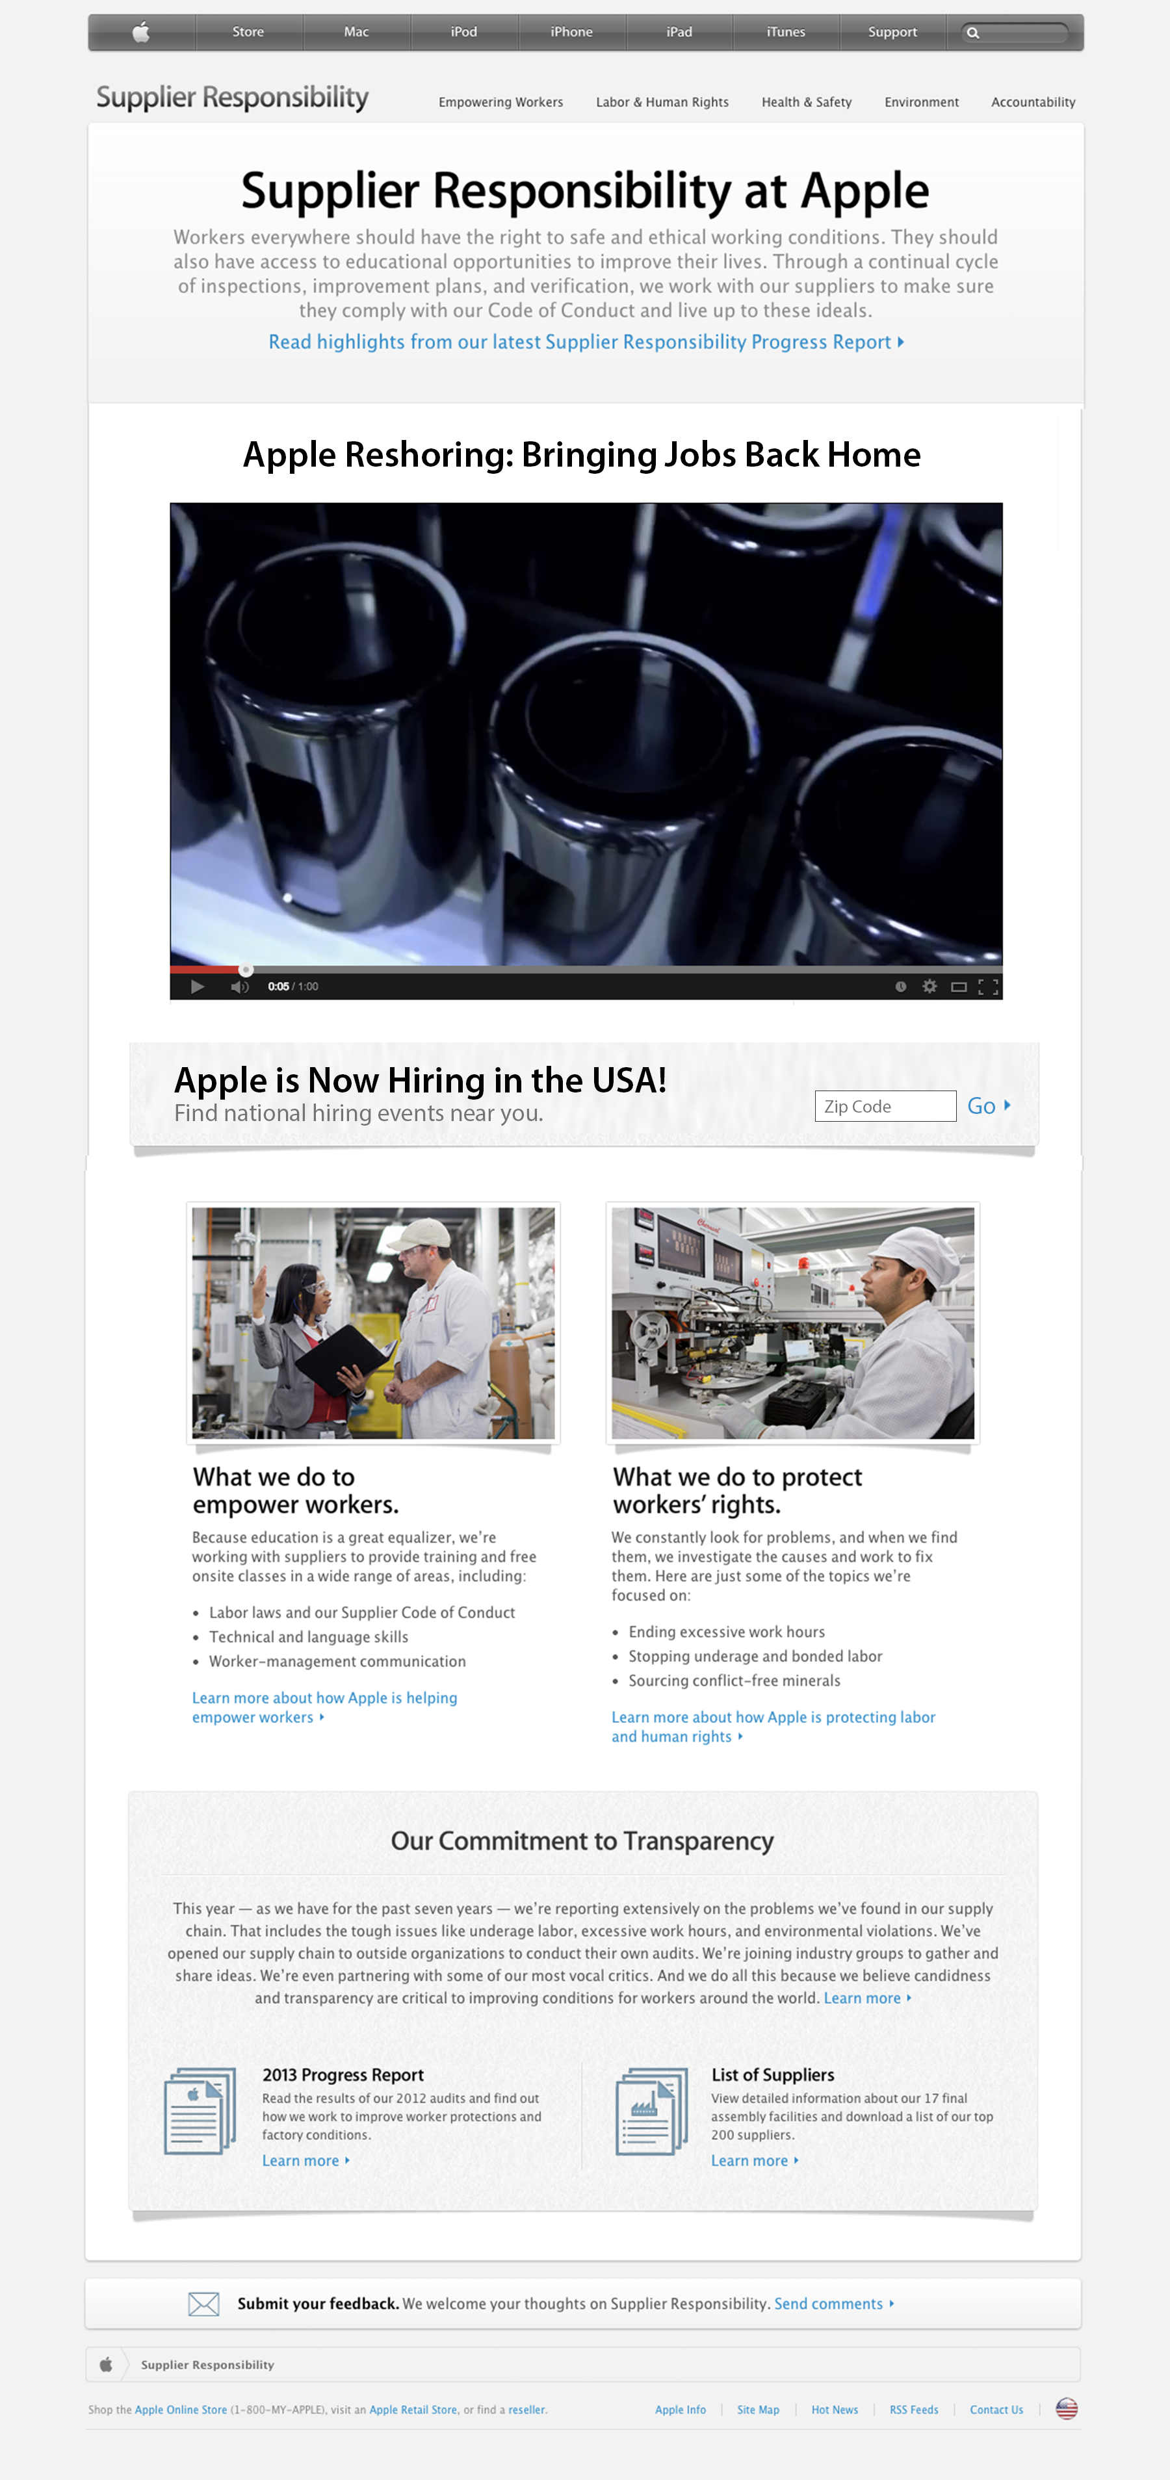Screen dimensions: 1170x2480
Task: Learn more about protecting labor and human rights
Action: [773, 1726]
